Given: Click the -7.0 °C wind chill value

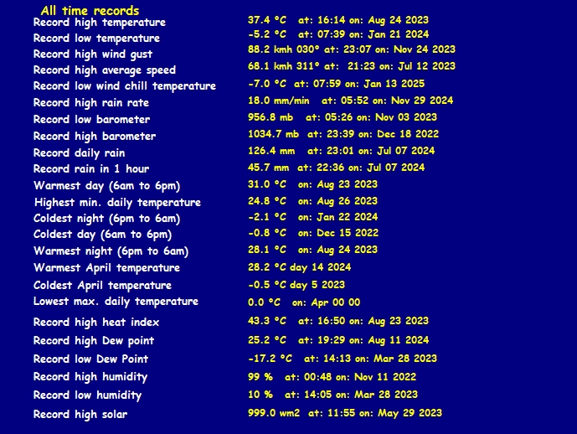Looking at the screenshot, I should [x=336, y=84].
